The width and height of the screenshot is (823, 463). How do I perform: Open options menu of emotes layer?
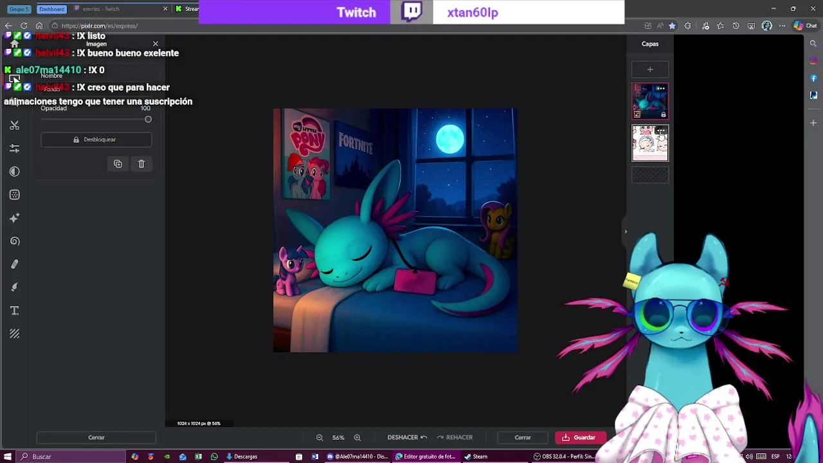click(660, 131)
